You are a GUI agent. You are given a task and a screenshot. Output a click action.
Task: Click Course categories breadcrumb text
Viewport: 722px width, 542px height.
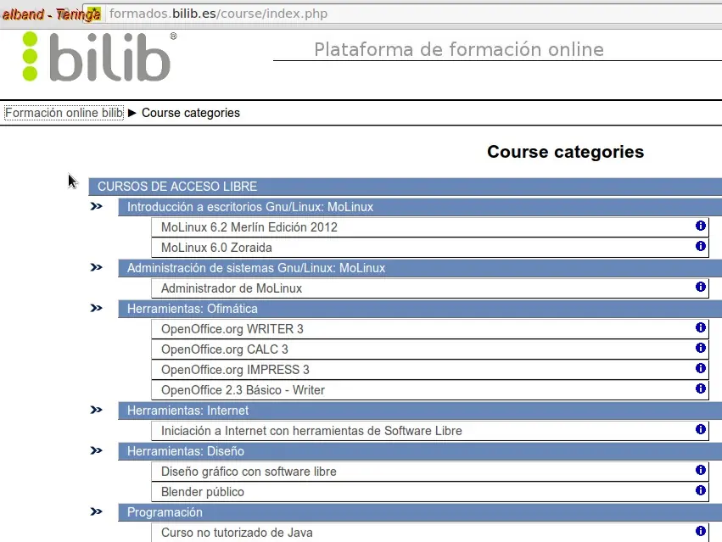[191, 113]
